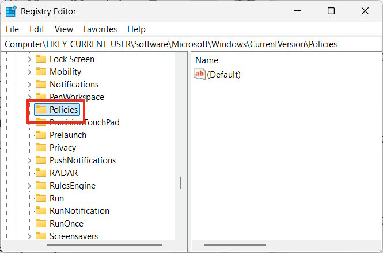The height and width of the screenshot is (253, 383).
Task: Expand the PenWorkspace key
Action: click(x=29, y=97)
